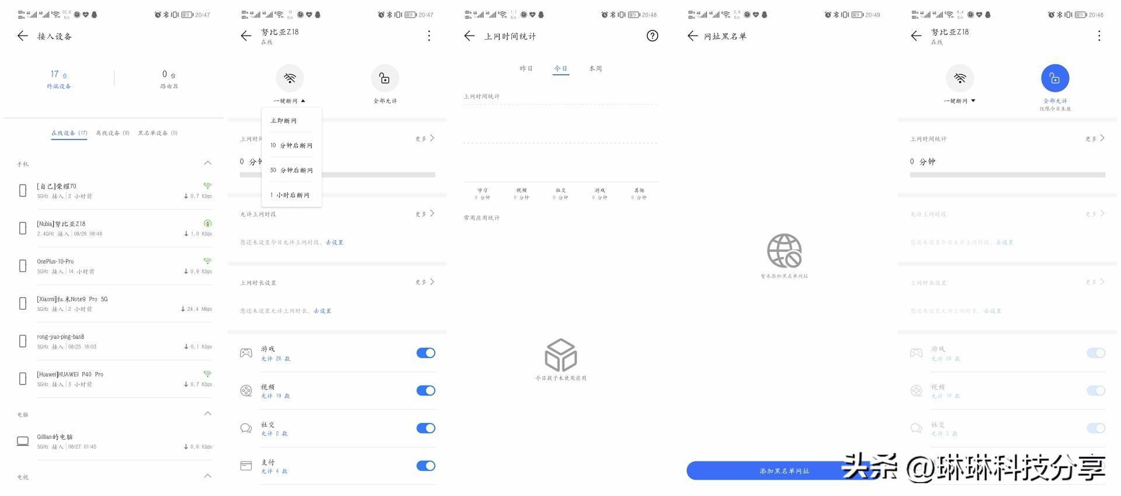1121x496 pixels.
Task: Tap the gray 全部允许 unlock icon
Action: tap(385, 78)
